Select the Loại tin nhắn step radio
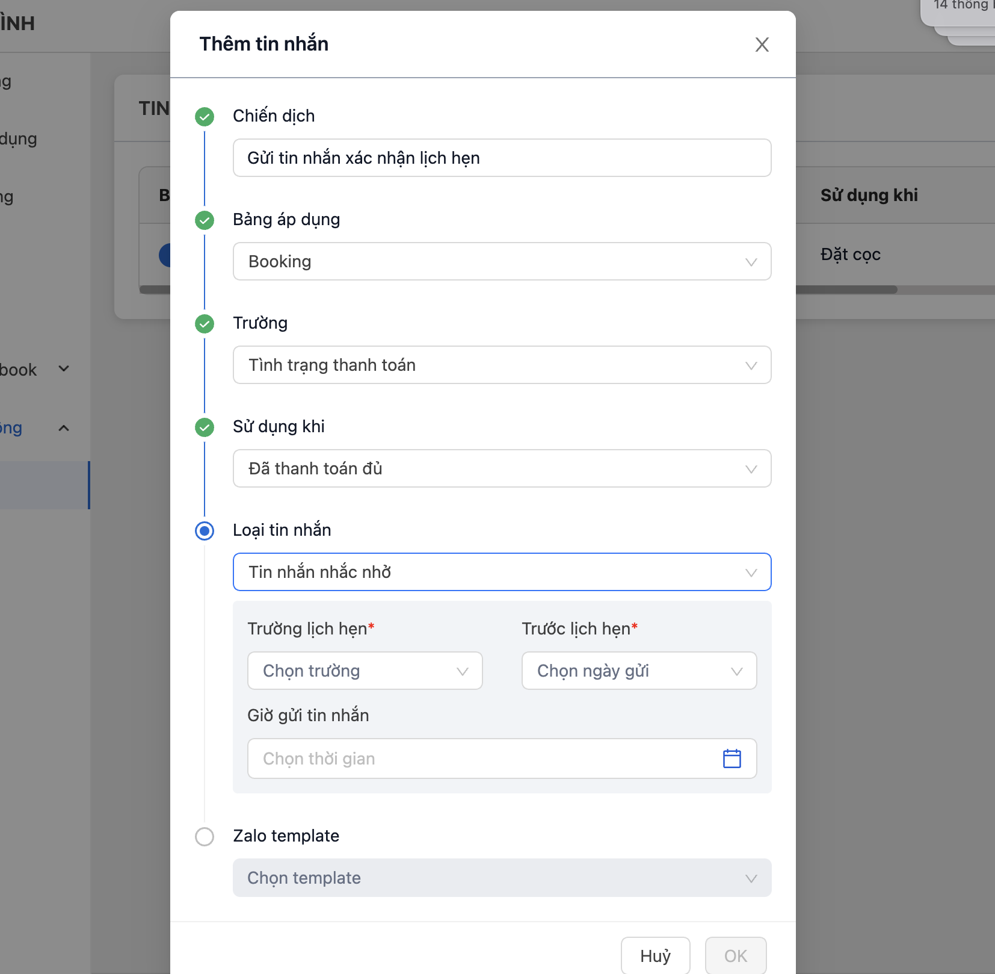The image size is (995, 974). pos(205,531)
